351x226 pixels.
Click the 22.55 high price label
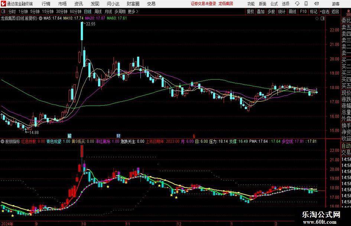91,24
